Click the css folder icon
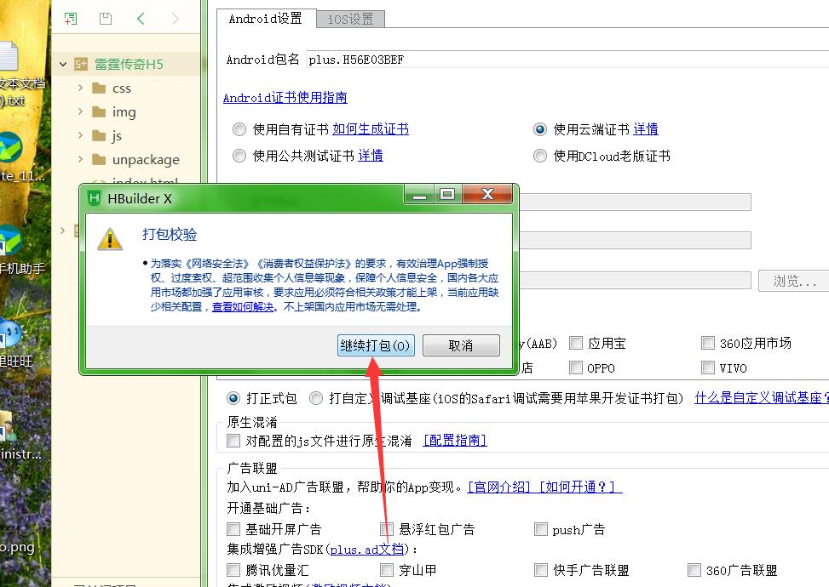Viewport: 829px width, 587px height. tap(99, 88)
